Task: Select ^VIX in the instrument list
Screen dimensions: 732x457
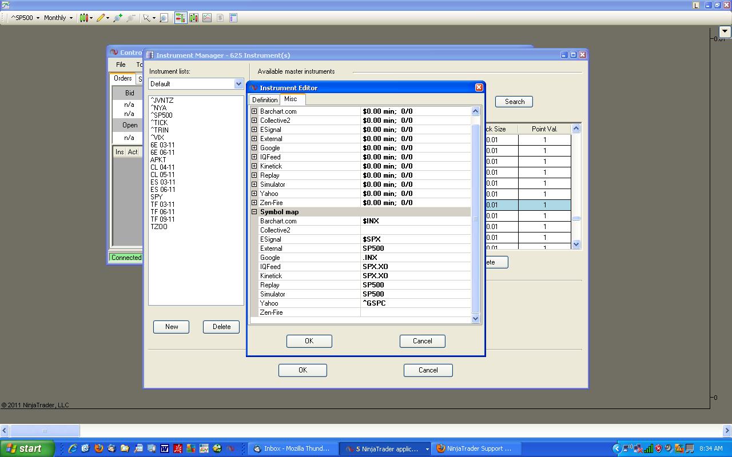Action: (x=157, y=138)
